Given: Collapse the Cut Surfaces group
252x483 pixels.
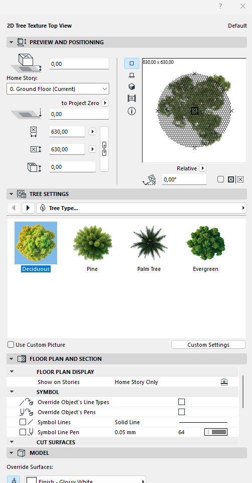Looking at the screenshot, I should point(12,442).
